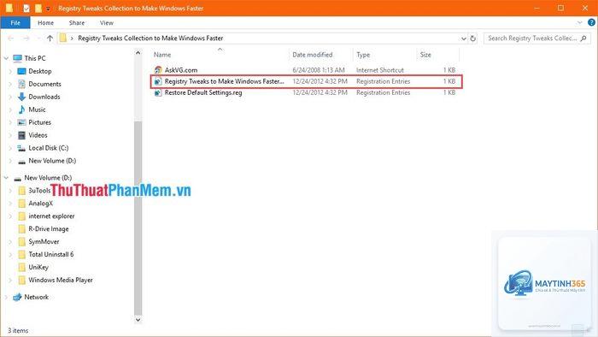Switch to the Home ribbon tab

46,22
